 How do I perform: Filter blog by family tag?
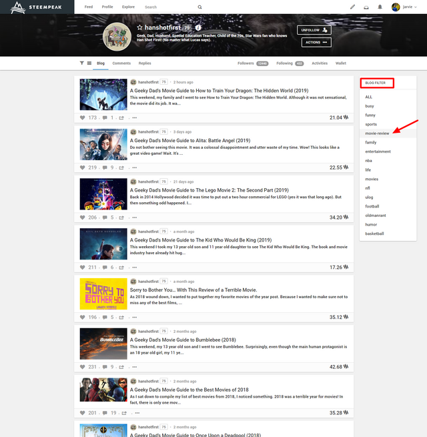[x=371, y=142]
